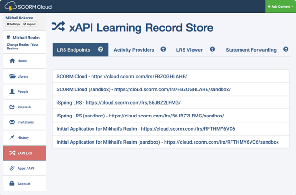The width and height of the screenshot is (296, 195).
Task: Open the Dispatch sidebar menu item
Action: pyautogui.click(x=25, y=107)
